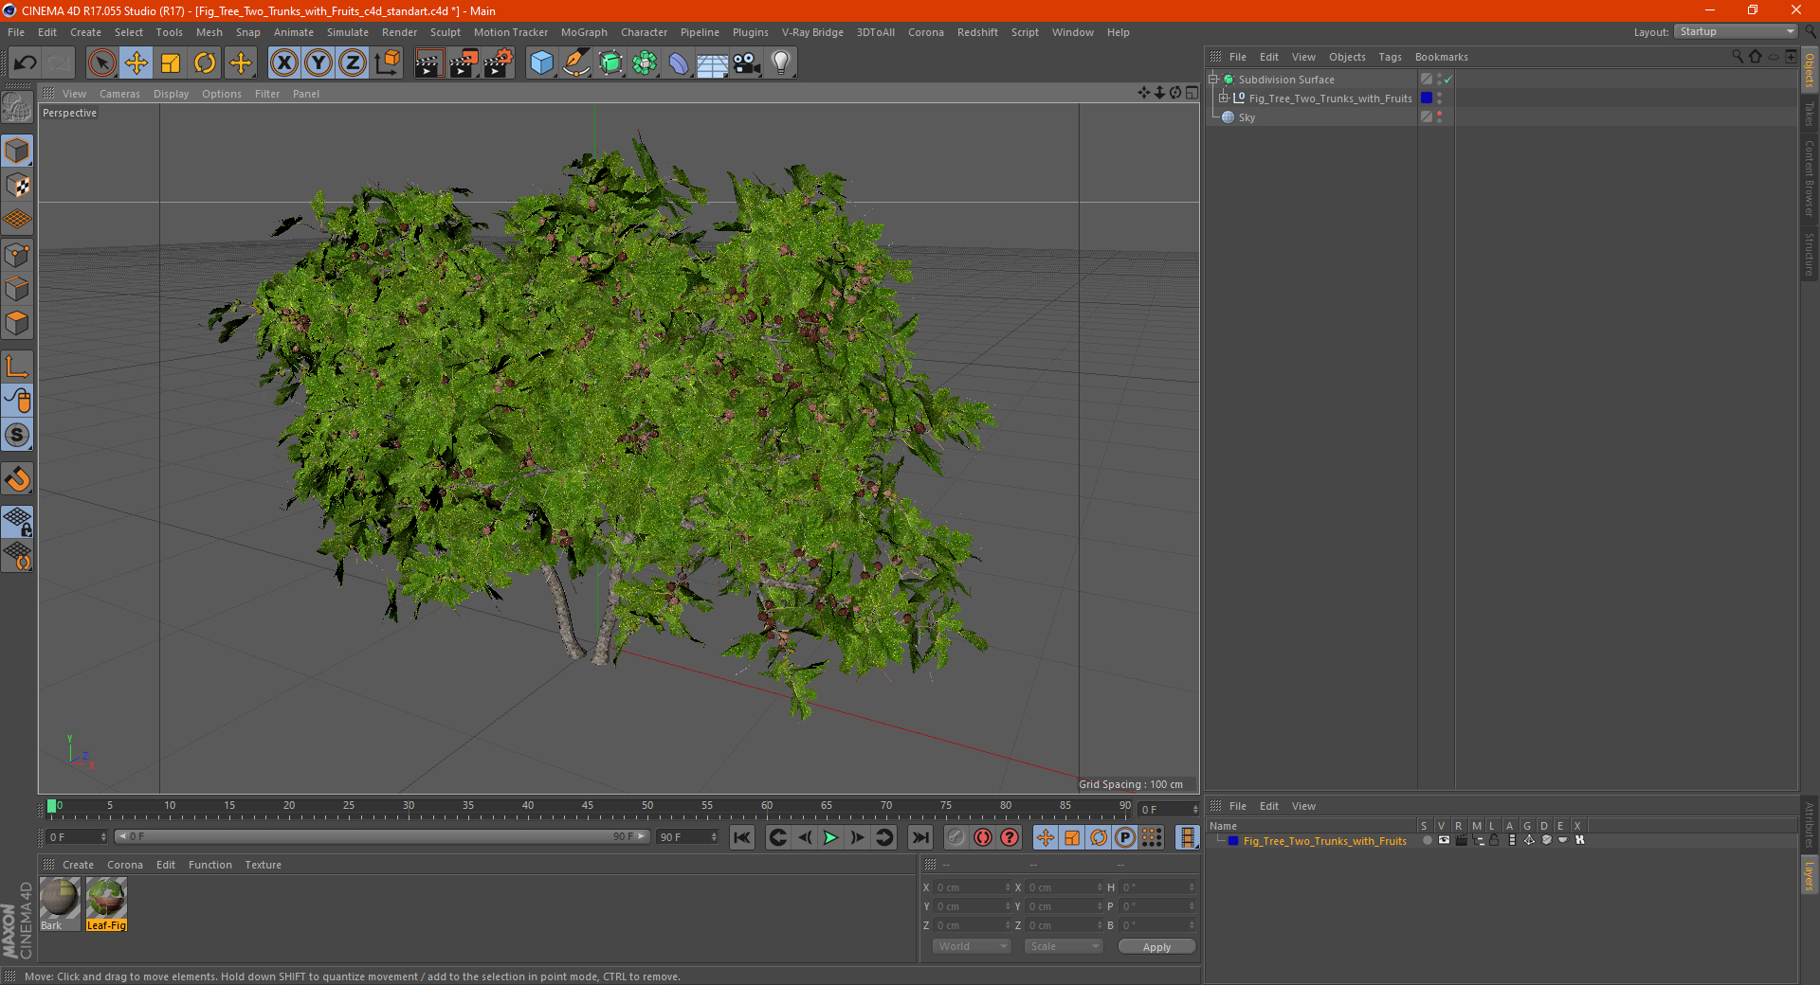Screen dimensions: 1820x985
Task: Toggle Z axis lock
Action: 353,63
